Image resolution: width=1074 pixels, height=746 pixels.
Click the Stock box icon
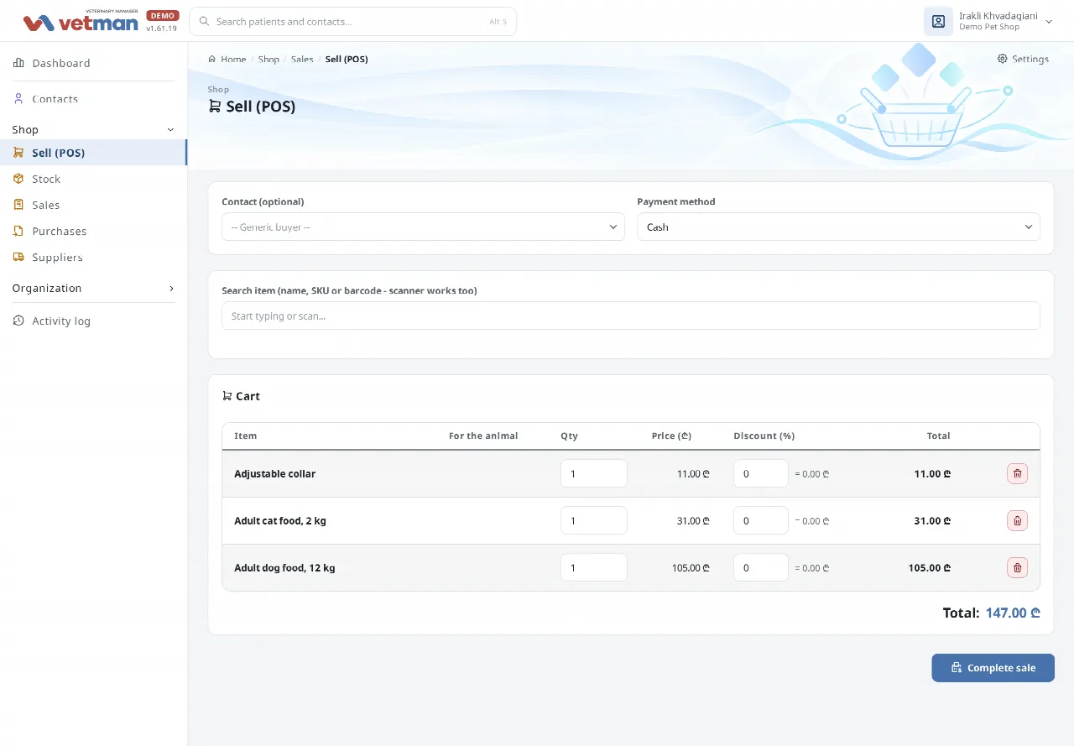tap(18, 179)
